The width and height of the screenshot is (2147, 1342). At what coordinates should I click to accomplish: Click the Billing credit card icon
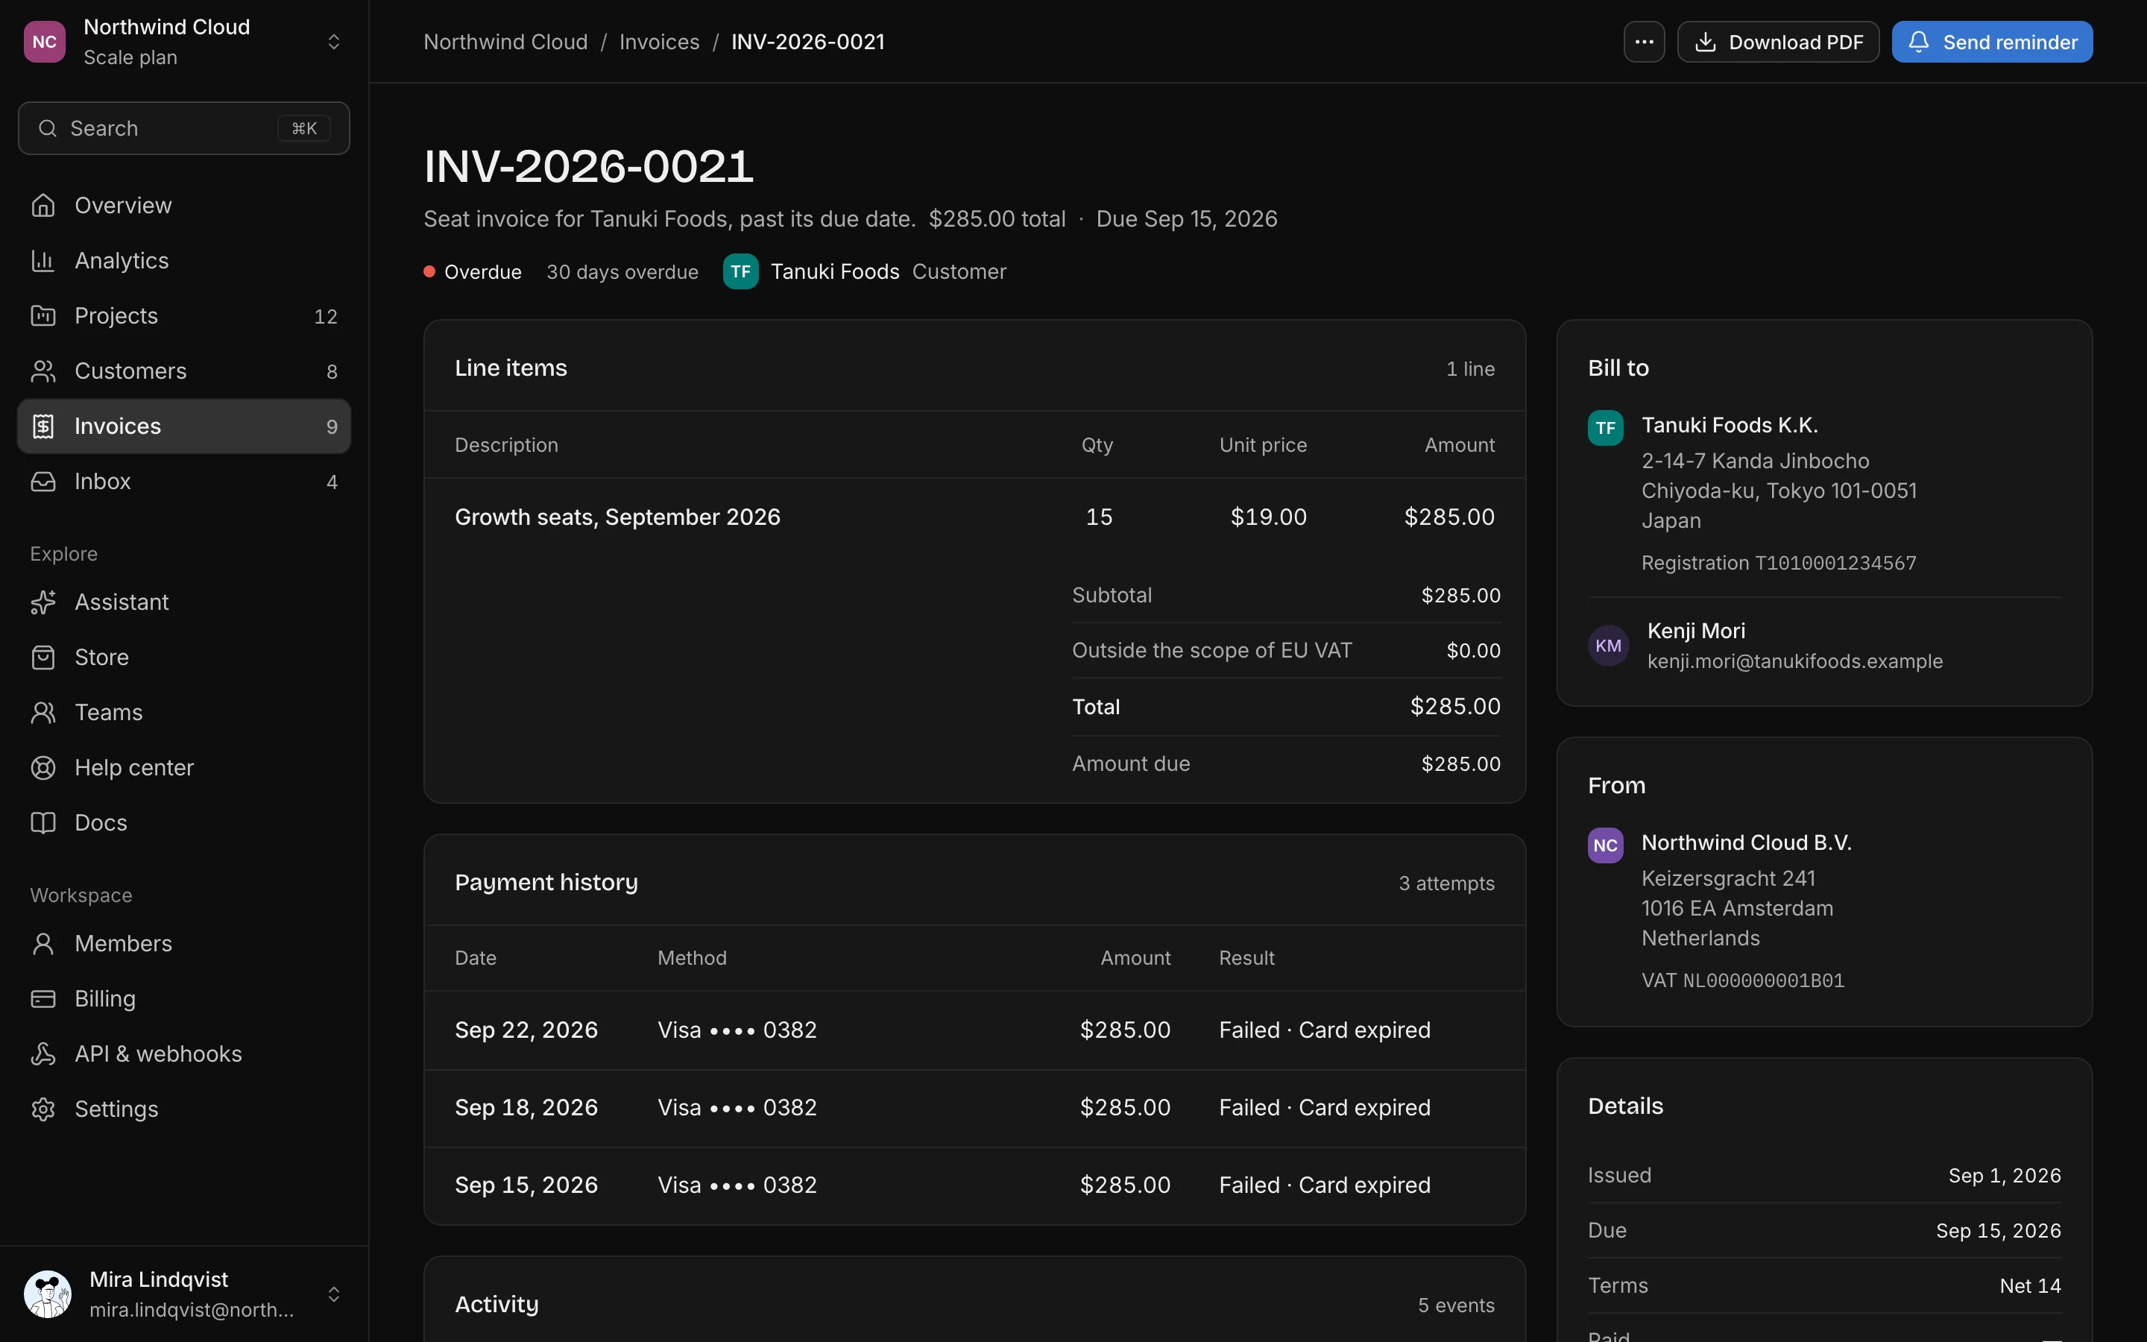42,998
